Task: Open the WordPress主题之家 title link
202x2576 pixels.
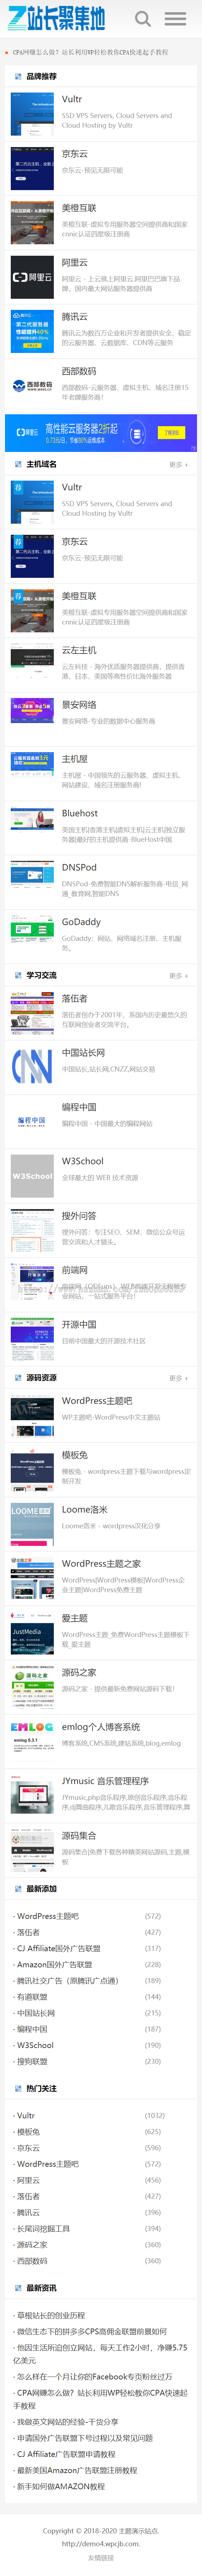Action: point(101,1563)
